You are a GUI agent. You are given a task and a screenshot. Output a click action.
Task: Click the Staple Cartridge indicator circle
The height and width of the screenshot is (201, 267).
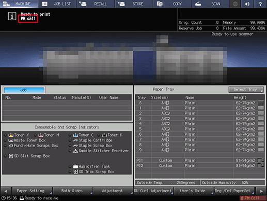tap(70, 140)
